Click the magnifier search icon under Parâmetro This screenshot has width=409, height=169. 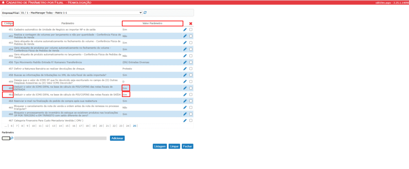pos(12,138)
